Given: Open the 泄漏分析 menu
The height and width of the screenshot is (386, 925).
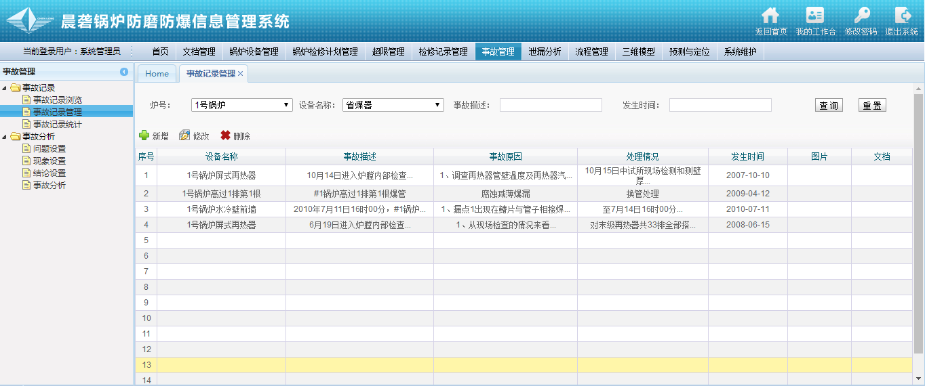Looking at the screenshot, I should pos(545,51).
